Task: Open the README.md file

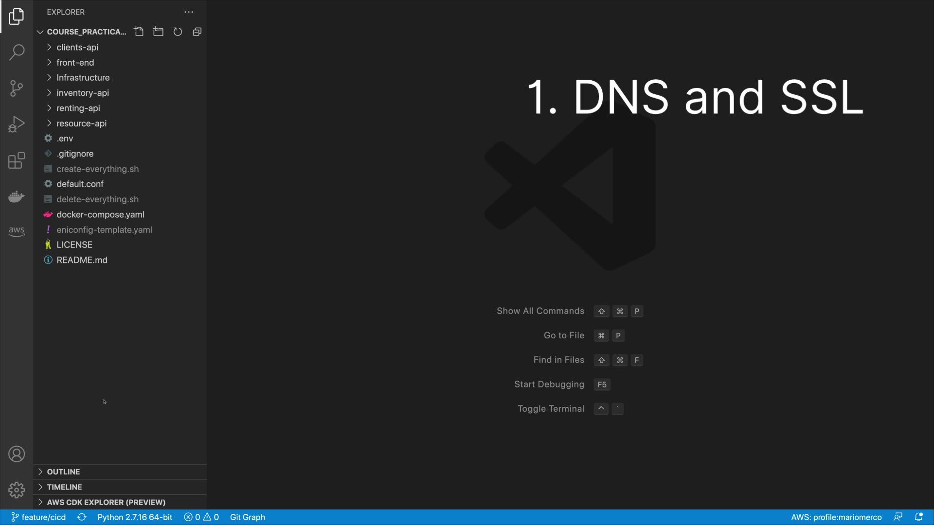Action: [x=82, y=260]
